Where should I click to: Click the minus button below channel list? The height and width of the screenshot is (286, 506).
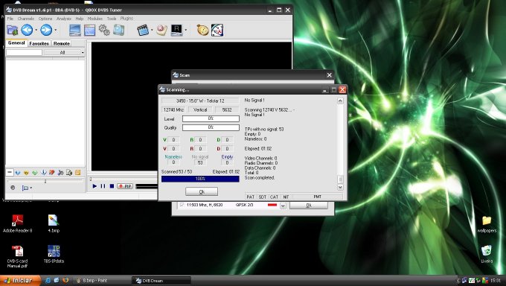tap(10, 173)
